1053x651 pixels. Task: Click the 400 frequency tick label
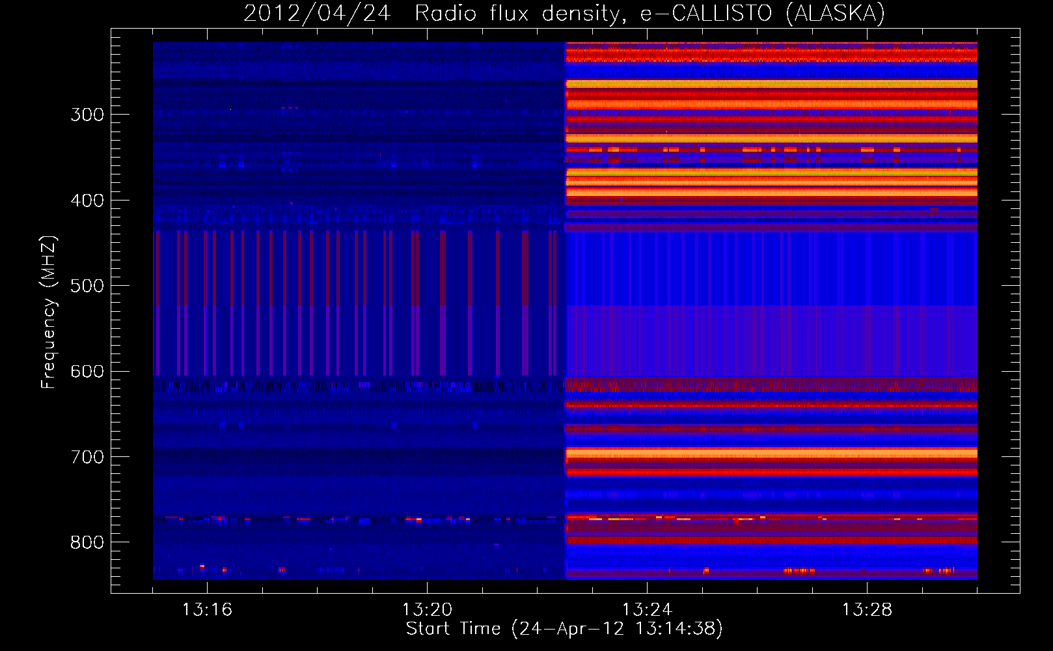pos(87,201)
